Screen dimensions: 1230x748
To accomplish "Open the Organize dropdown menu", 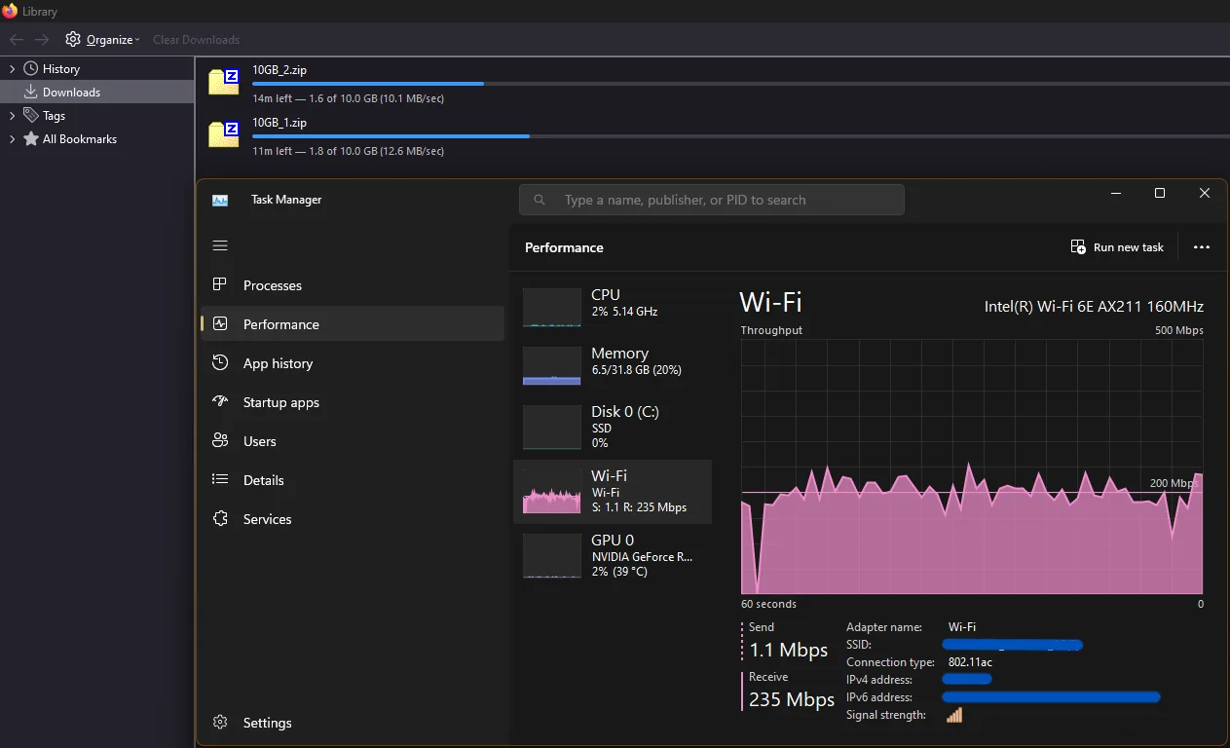I will (101, 39).
